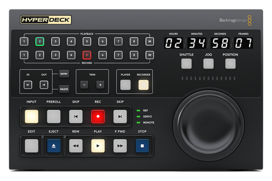The image size is (272, 181).
Task: Click the Record row M button
Action: pyautogui.click(x=150, y=55)
